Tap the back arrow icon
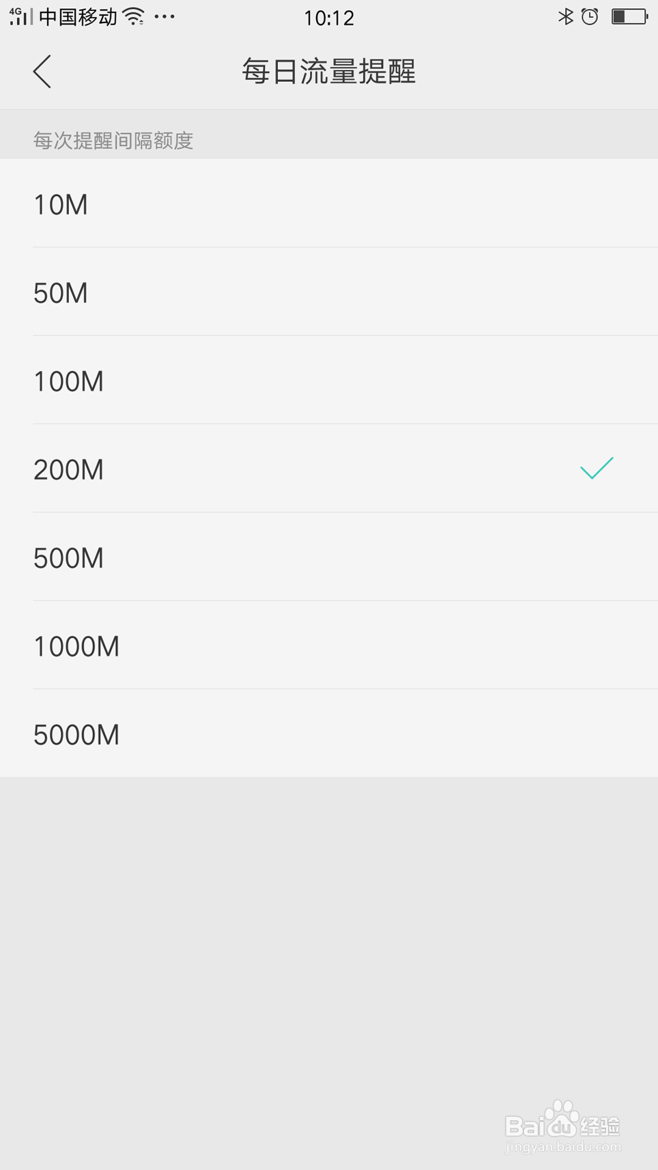The width and height of the screenshot is (658, 1170). coord(42,71)
